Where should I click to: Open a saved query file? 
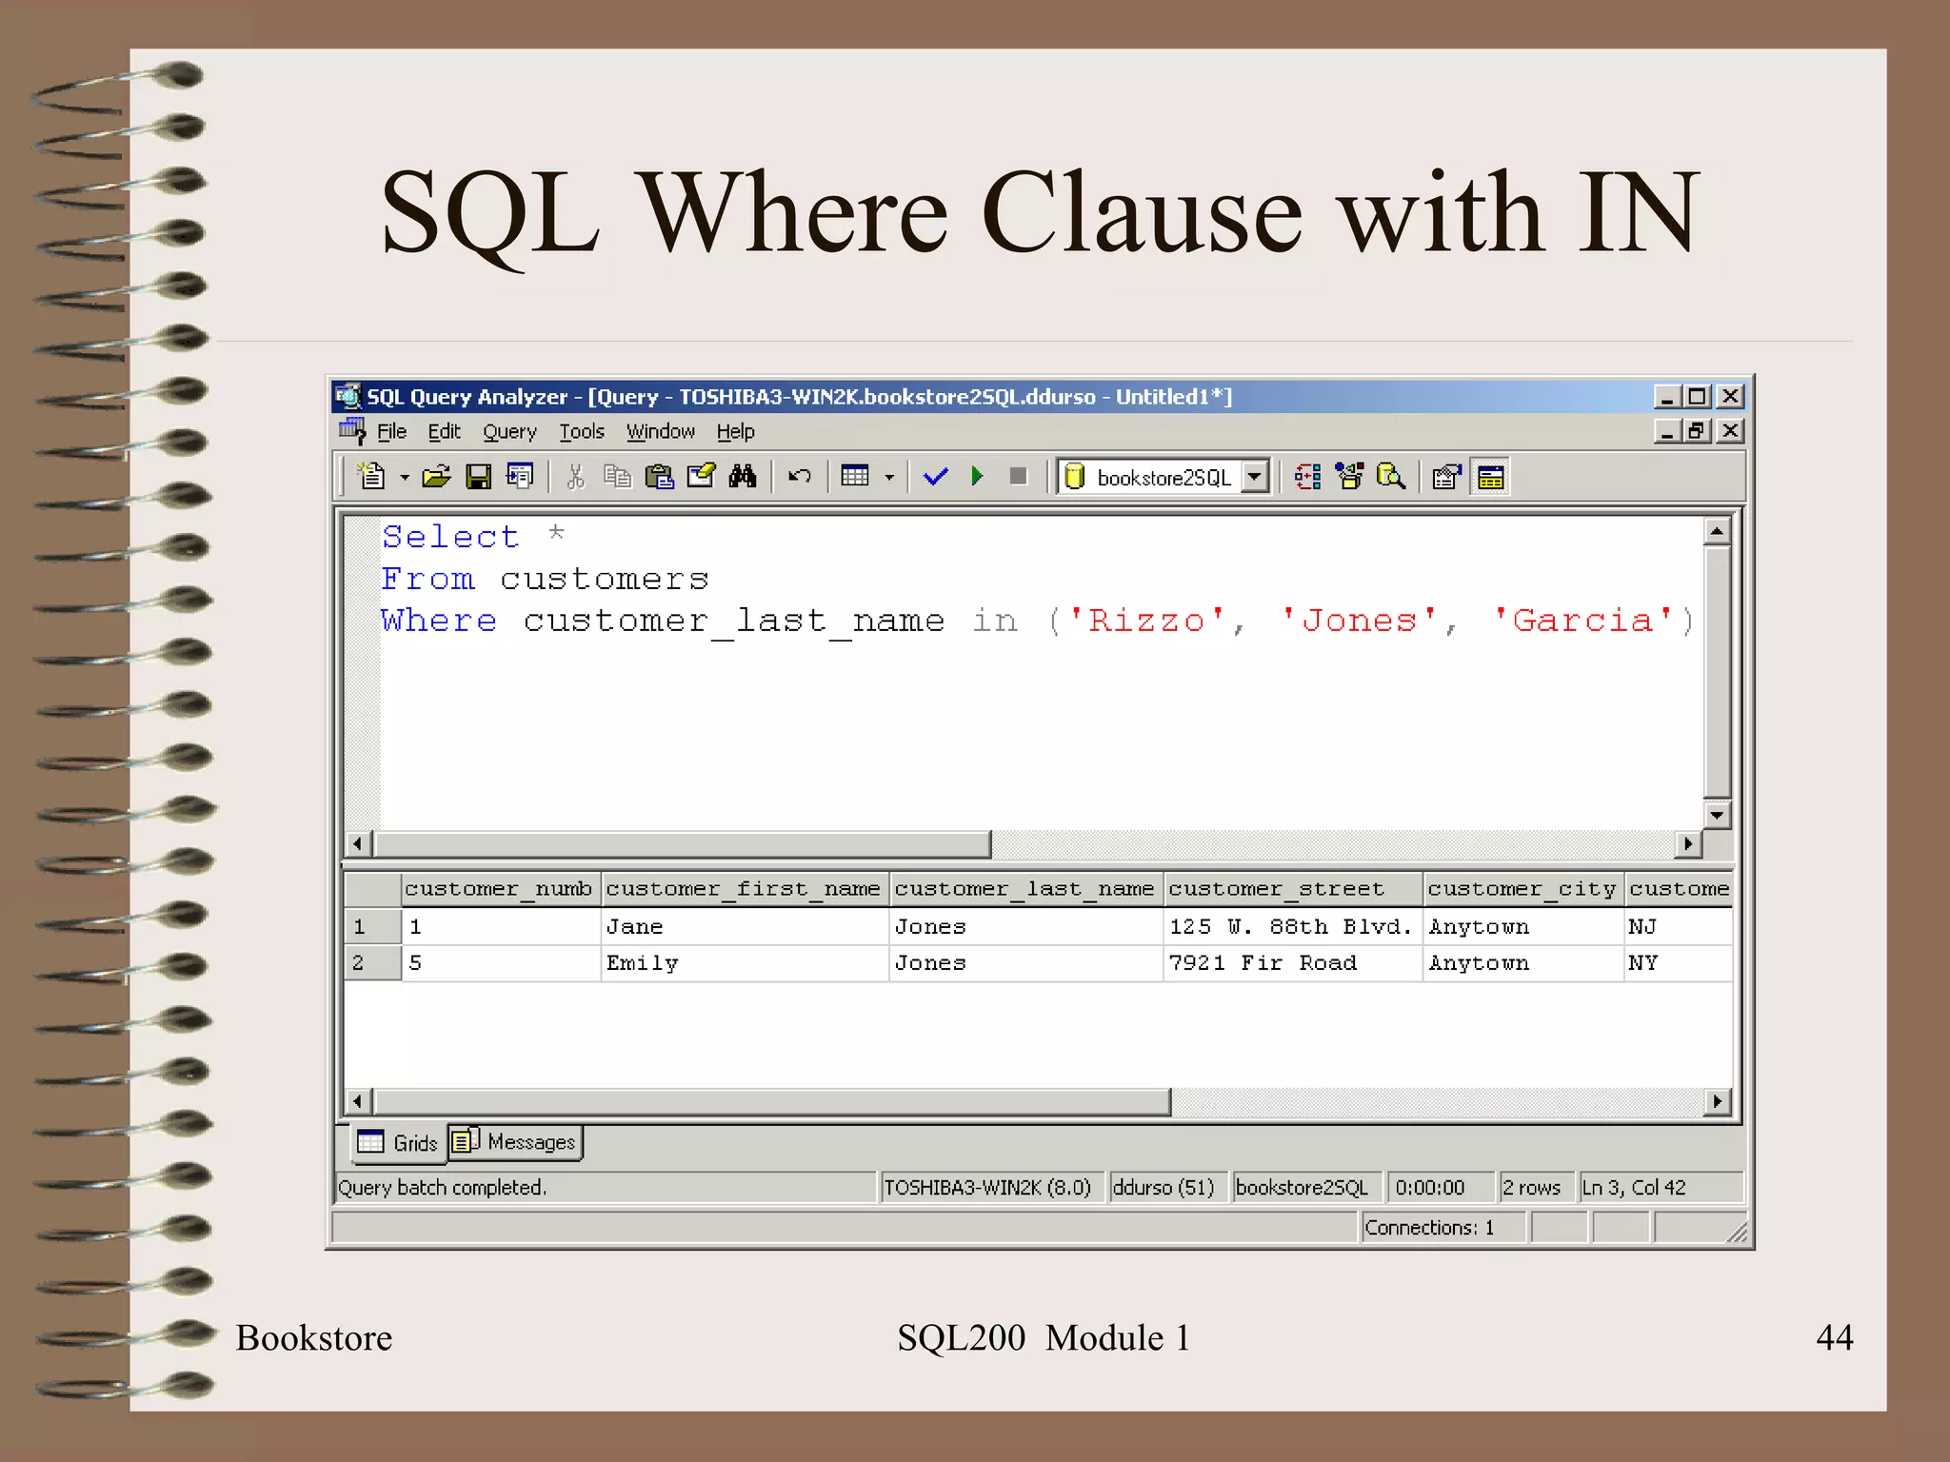(436, 476)
